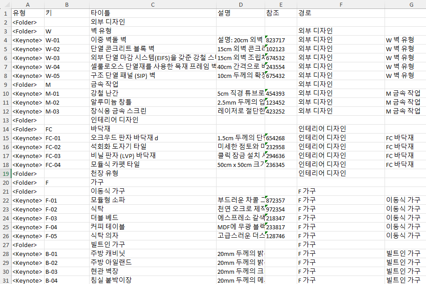Select row 9 by clicking its row number

point(5,84)
